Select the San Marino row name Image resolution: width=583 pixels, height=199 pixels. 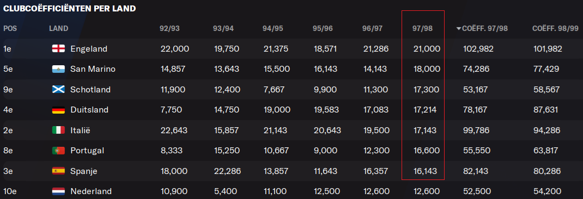pos(93,69)
